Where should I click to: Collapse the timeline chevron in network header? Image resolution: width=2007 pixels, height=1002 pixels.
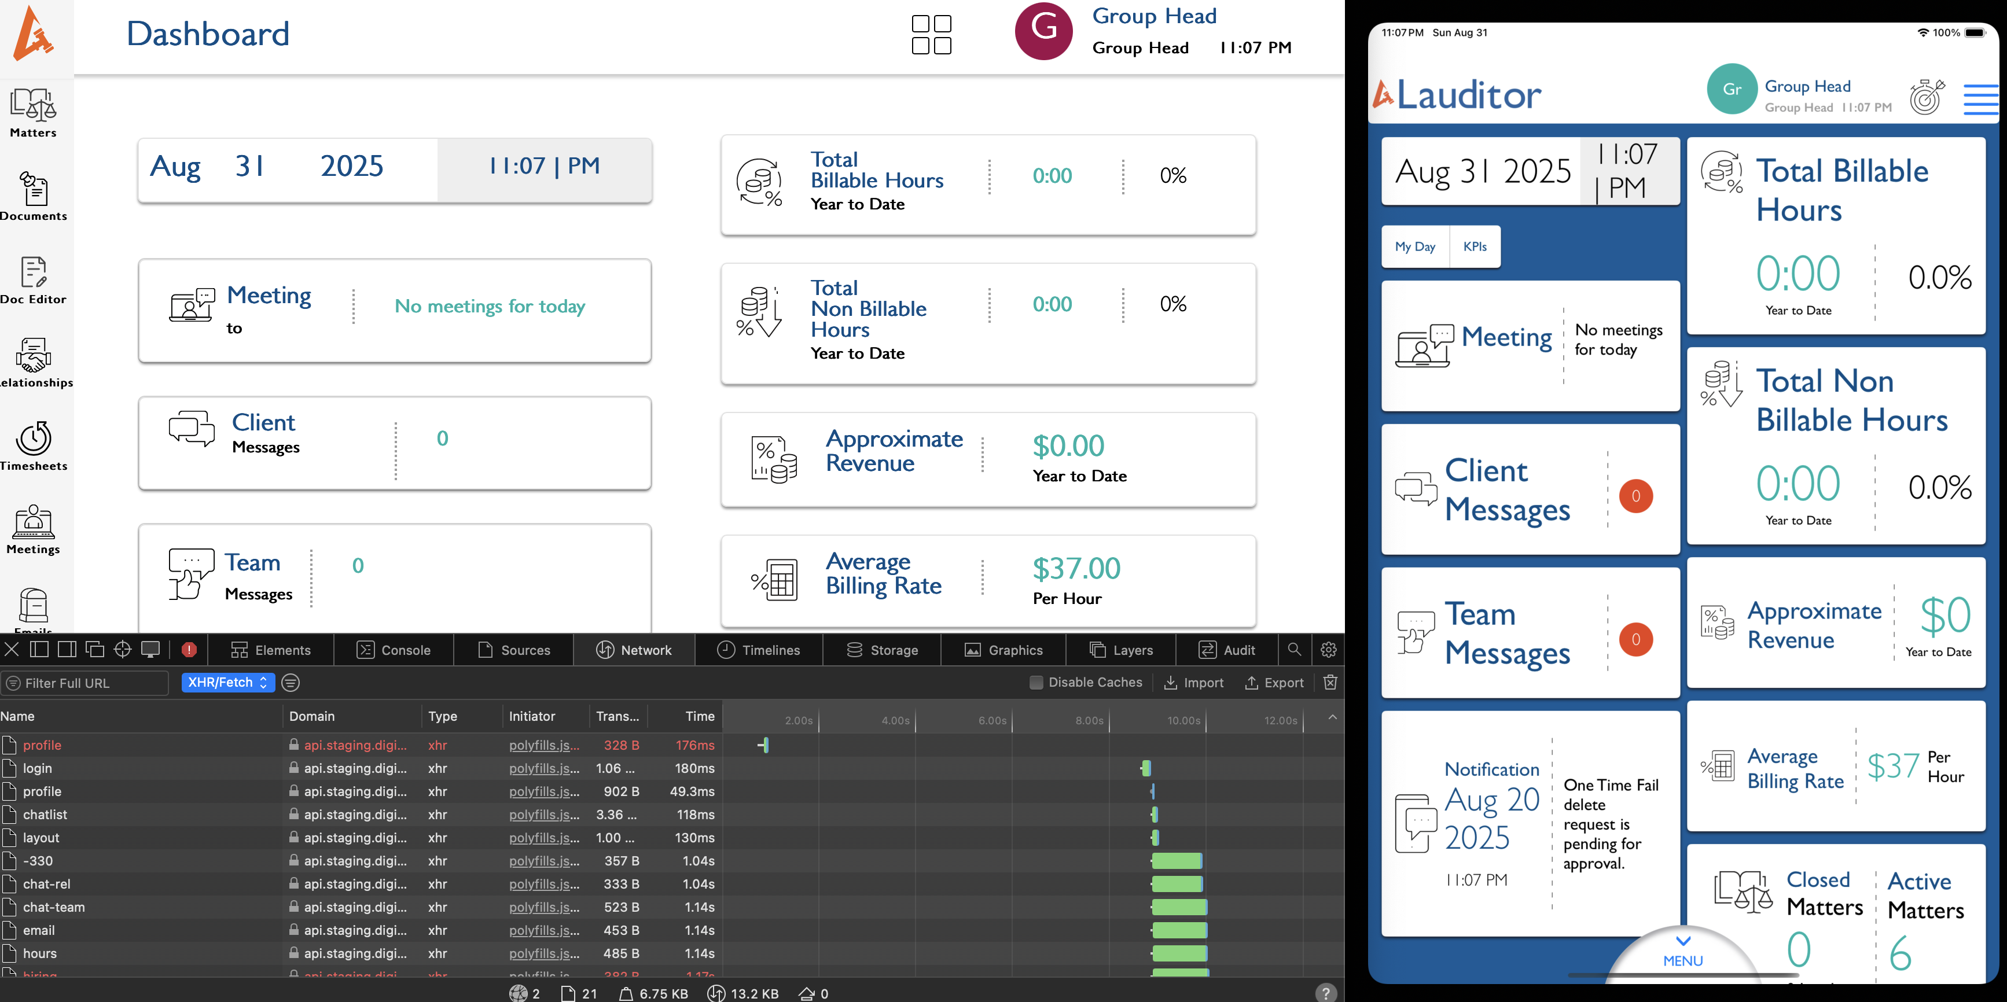coord(1332,716)
